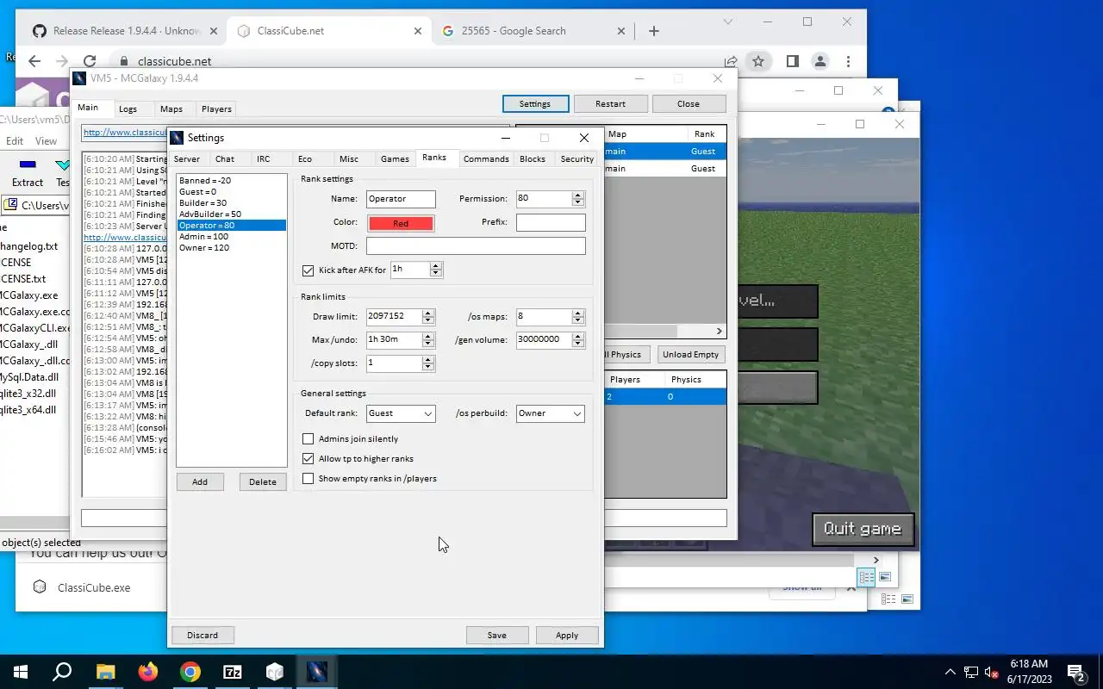
Task: Click Restart button in MCGalaxy window
Action: coord(610,104)
